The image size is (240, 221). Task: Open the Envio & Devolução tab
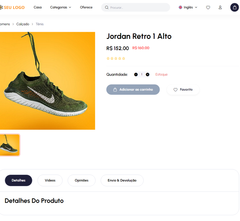click(122, 180)
